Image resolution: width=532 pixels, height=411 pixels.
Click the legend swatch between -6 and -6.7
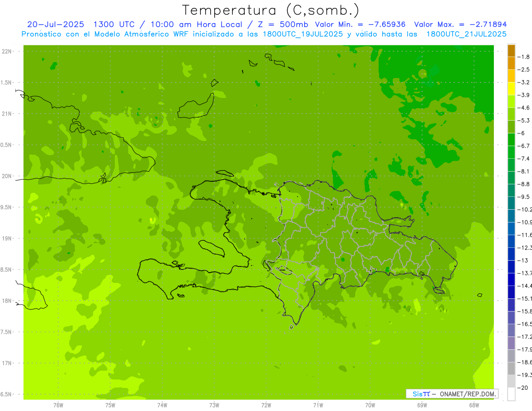point(511,140)
